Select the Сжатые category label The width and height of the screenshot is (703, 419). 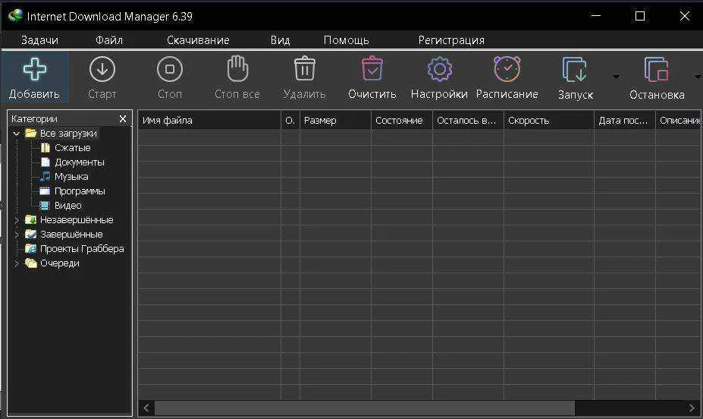73,147
